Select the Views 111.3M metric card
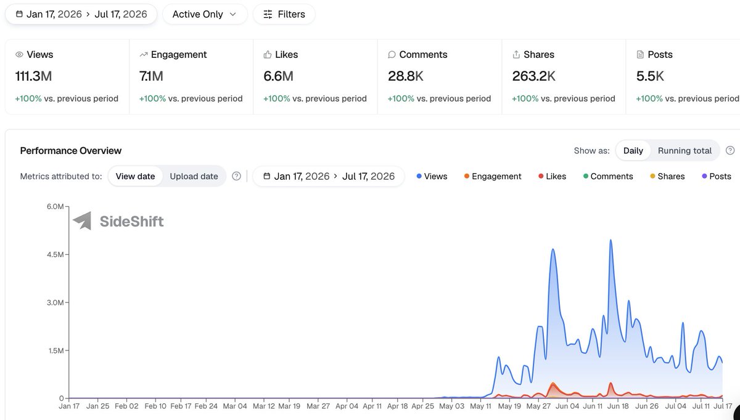Screen dimensions: 740x420 click(67, 77)
